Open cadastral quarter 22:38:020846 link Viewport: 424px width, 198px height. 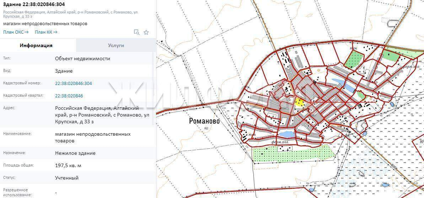pos(69,96)
